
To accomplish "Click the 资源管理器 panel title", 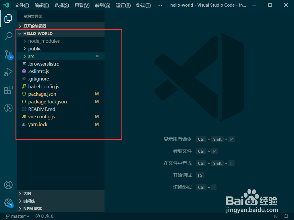I will click(33, 16).
